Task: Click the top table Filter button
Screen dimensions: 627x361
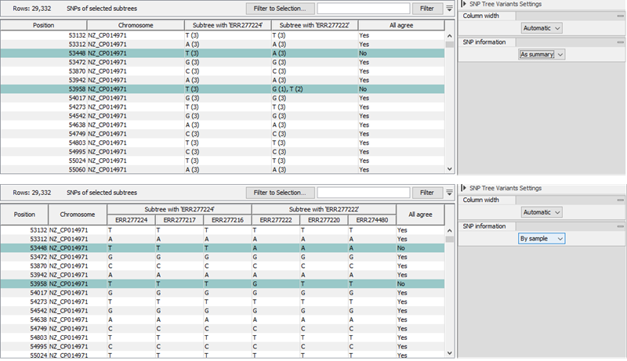Action: pos(427,9)
